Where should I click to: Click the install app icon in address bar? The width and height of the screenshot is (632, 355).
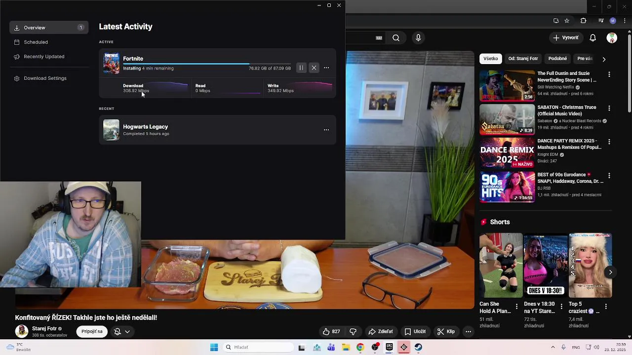pyautogui.click(x=556, y=21)
